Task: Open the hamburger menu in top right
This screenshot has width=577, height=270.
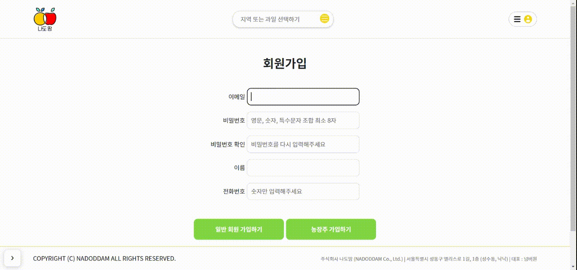Action: coord(517,19)
